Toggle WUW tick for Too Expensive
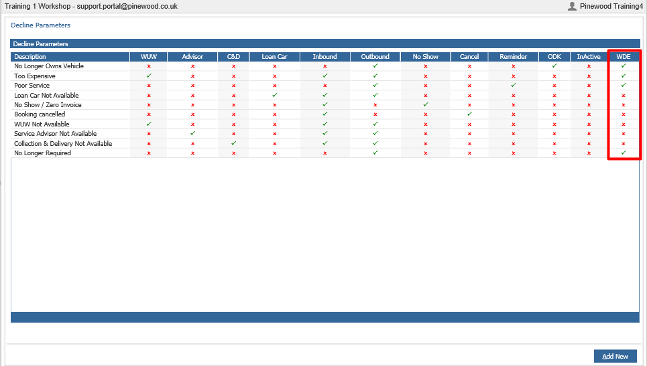647x366 pixels. click(x=149, y=76)
